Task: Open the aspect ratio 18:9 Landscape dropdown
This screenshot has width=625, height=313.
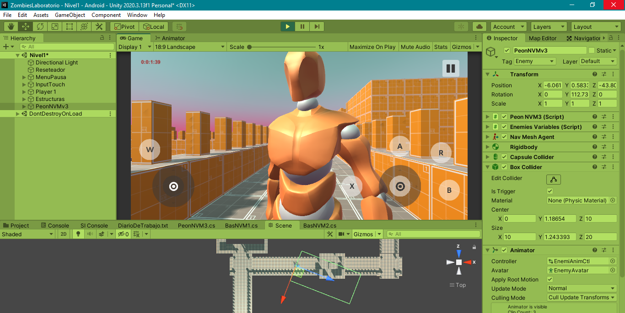Action: point(189,47)
